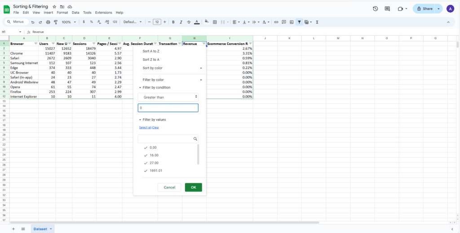Confirm filter with OK button
The width and height of the screenshot is (460, 233).
193,187
